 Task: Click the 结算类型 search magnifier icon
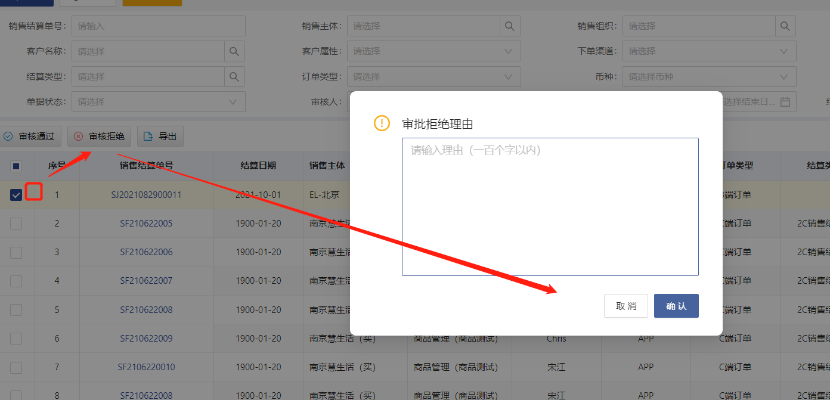234,76
